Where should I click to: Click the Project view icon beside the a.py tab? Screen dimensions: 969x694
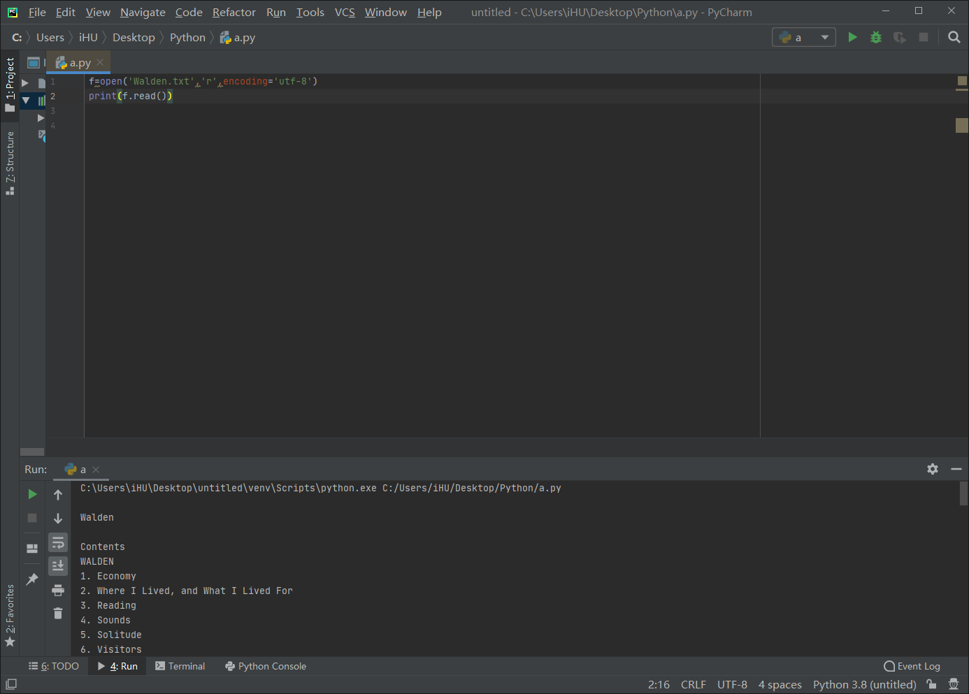(33, 62)
